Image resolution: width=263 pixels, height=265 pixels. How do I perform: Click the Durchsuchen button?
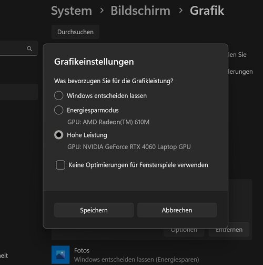75,32
